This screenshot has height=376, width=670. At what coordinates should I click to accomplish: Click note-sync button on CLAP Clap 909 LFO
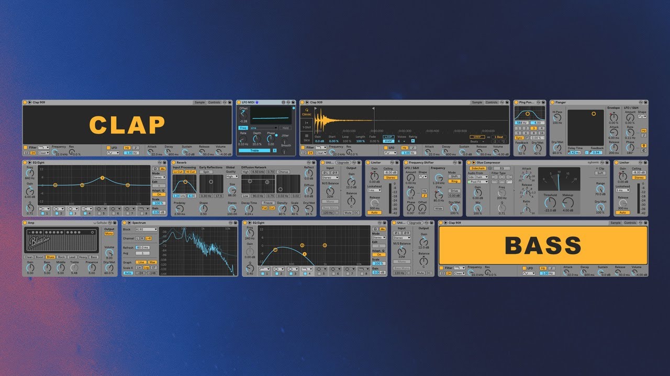pos(136,148)
